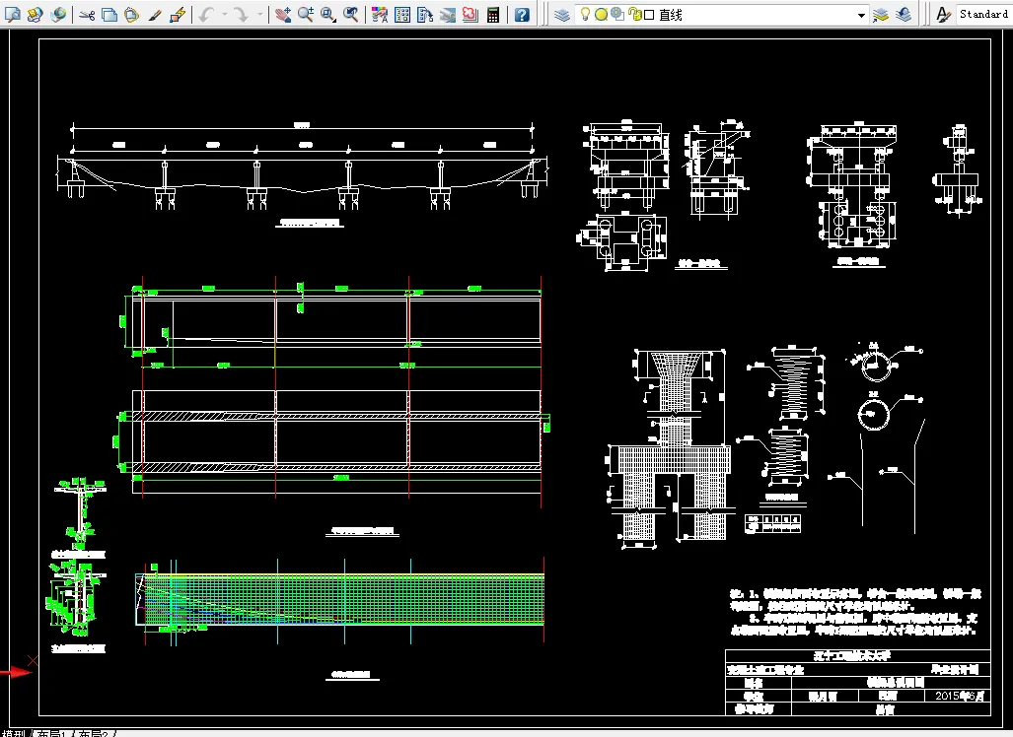Switch to the 布局2 layout tab
This screenshot has width=1013, height=737.
click(x=95, y=734)
